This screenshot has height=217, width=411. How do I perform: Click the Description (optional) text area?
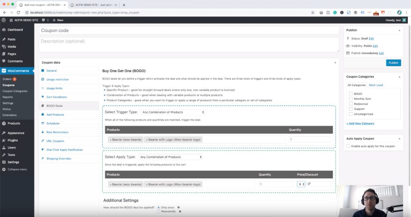pos(189,44)
